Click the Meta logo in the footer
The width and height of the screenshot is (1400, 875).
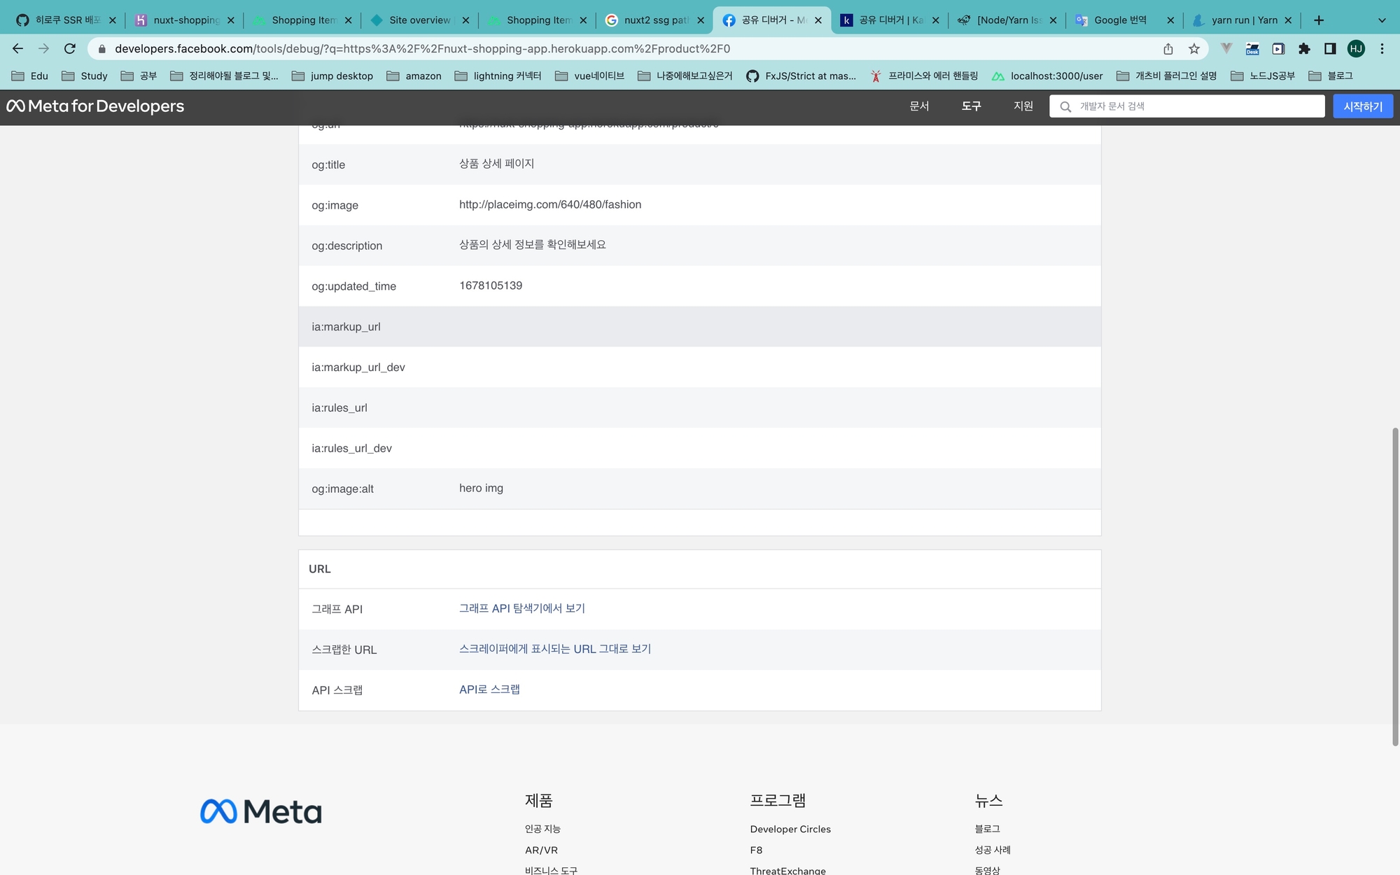coord(260,811)
